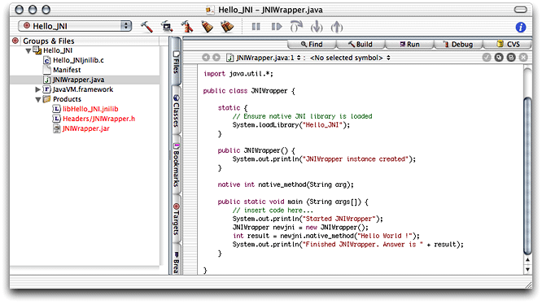Collapse the Products group triangle
This screenshot has width=542, height=304.
click(x=38, y=99)
